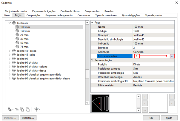
Task: Expand the Joelho 90 c/ visita node
Action: click(10, 62)
